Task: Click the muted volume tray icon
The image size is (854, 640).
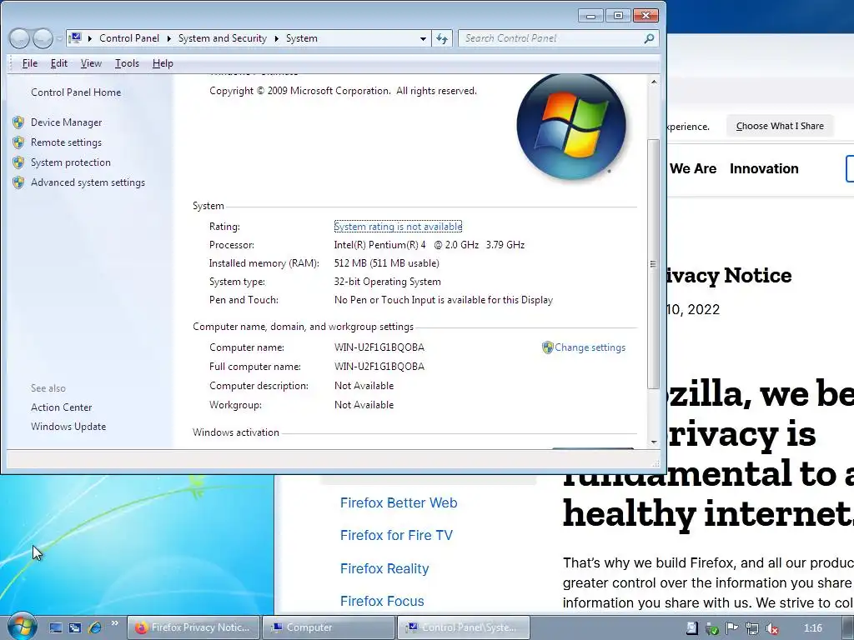Action: tap(771, 628)
